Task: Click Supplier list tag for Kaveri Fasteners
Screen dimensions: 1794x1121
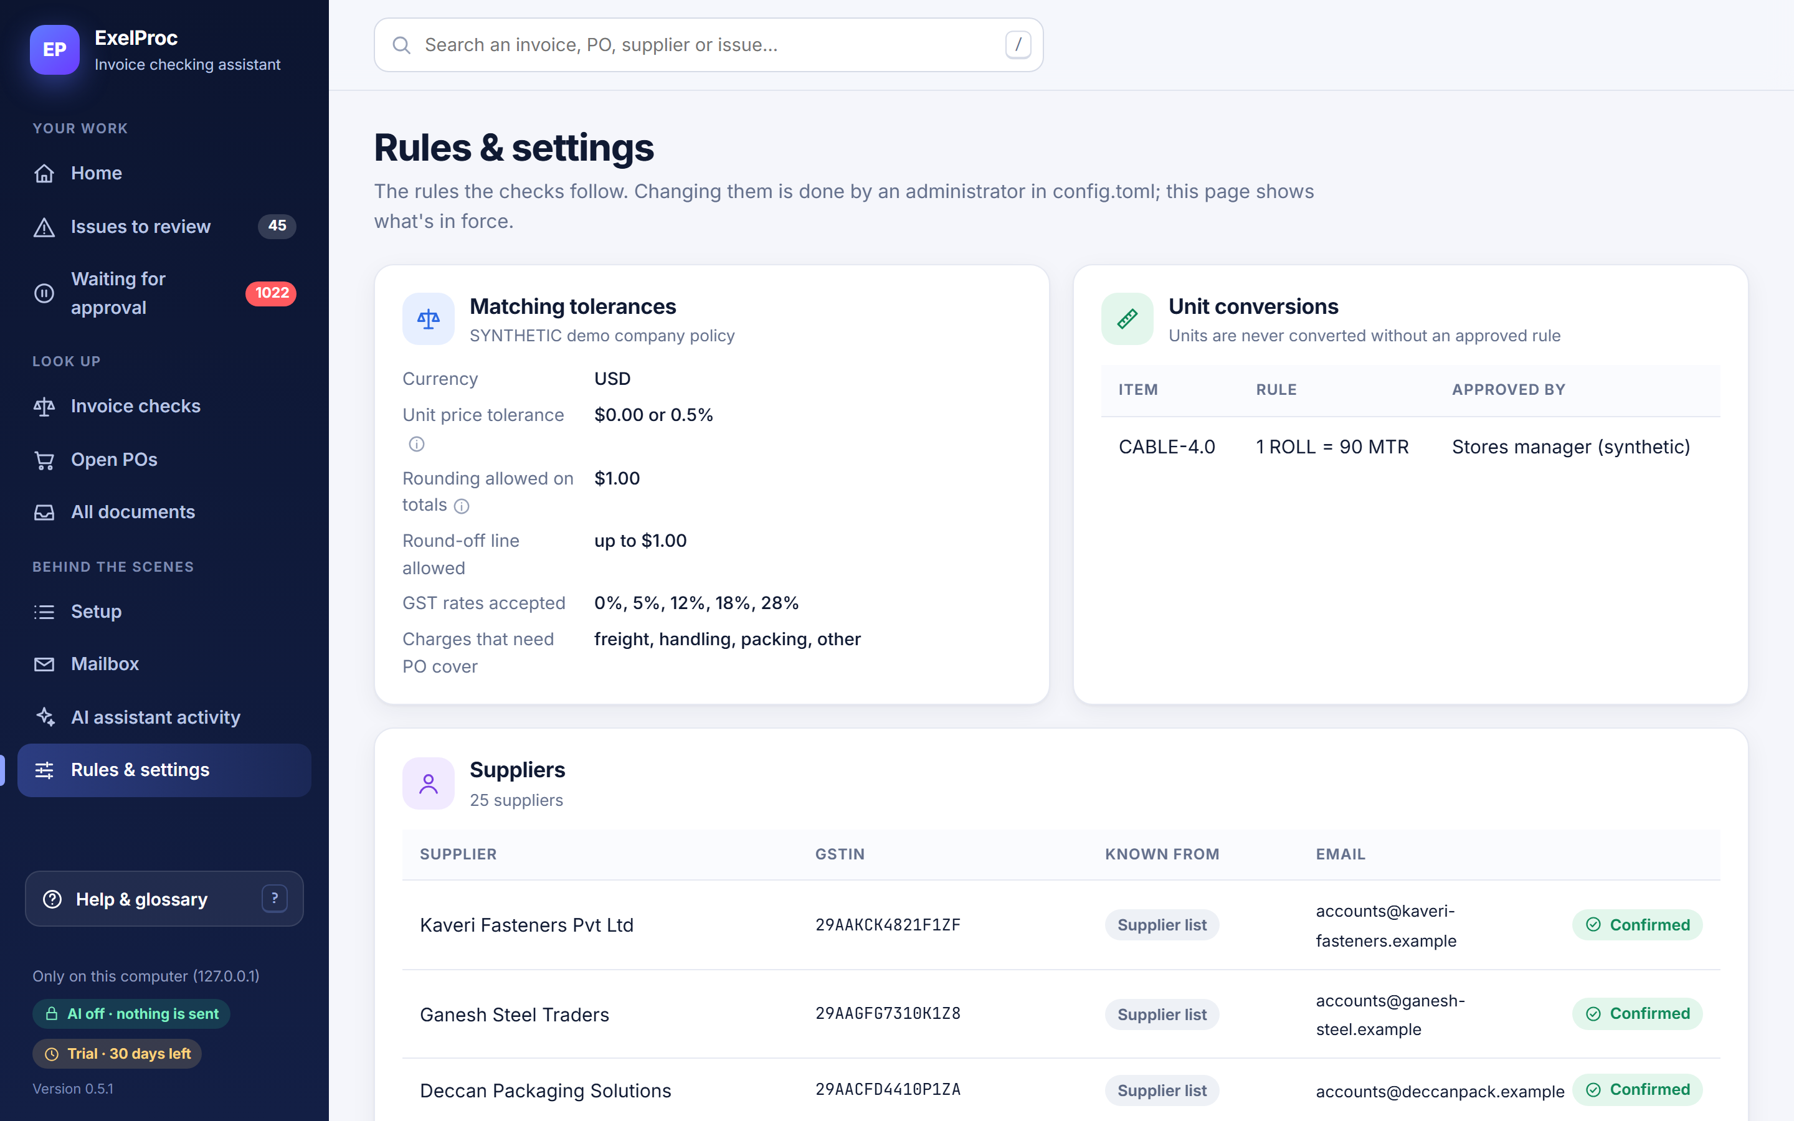Action: tap(1162, 925)
